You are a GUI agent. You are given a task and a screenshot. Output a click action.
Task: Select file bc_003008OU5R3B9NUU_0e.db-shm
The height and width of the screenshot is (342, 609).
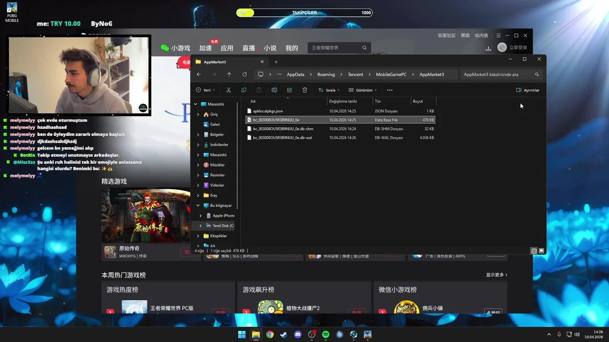[340, 129]
